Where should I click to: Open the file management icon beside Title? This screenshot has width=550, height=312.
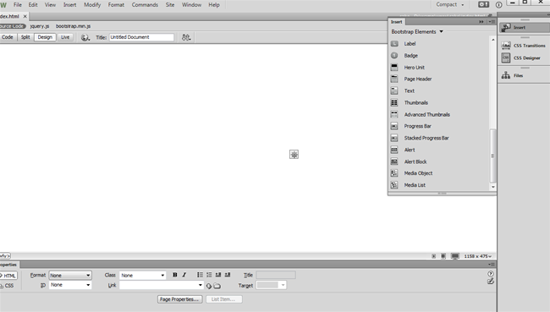[x=186, y=37]
